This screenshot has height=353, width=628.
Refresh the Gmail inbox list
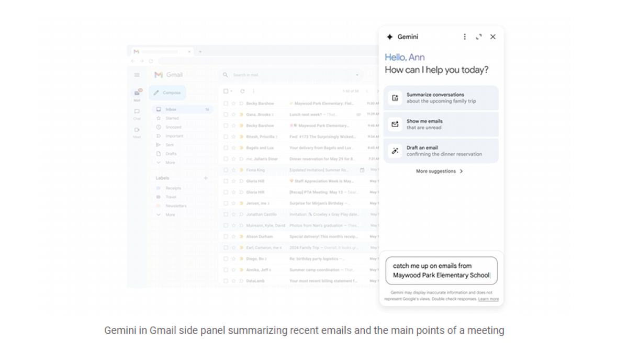[x=242, y=91]
